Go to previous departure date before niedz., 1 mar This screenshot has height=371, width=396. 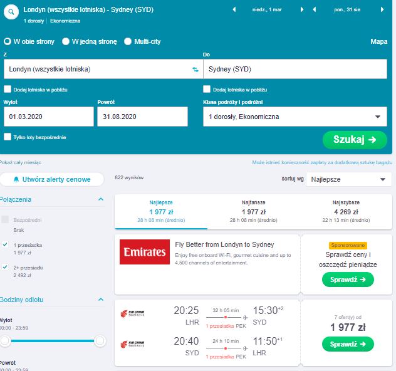[234, 9]
